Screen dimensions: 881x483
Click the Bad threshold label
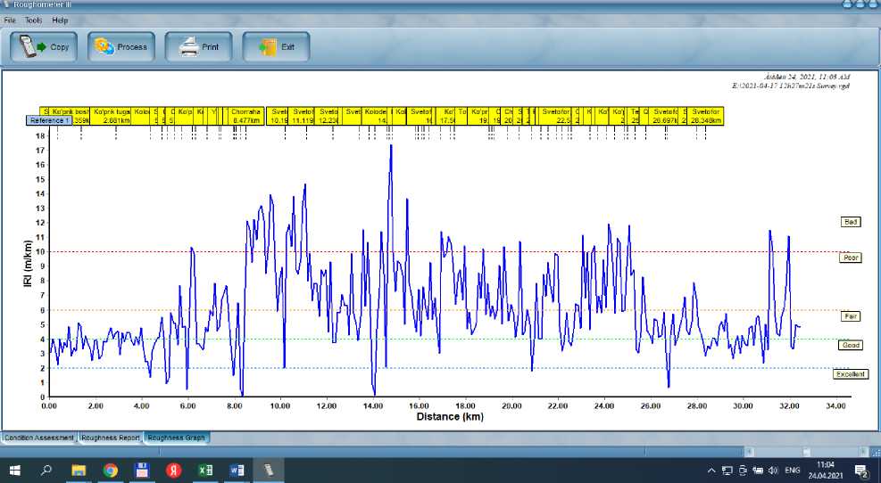851,222
